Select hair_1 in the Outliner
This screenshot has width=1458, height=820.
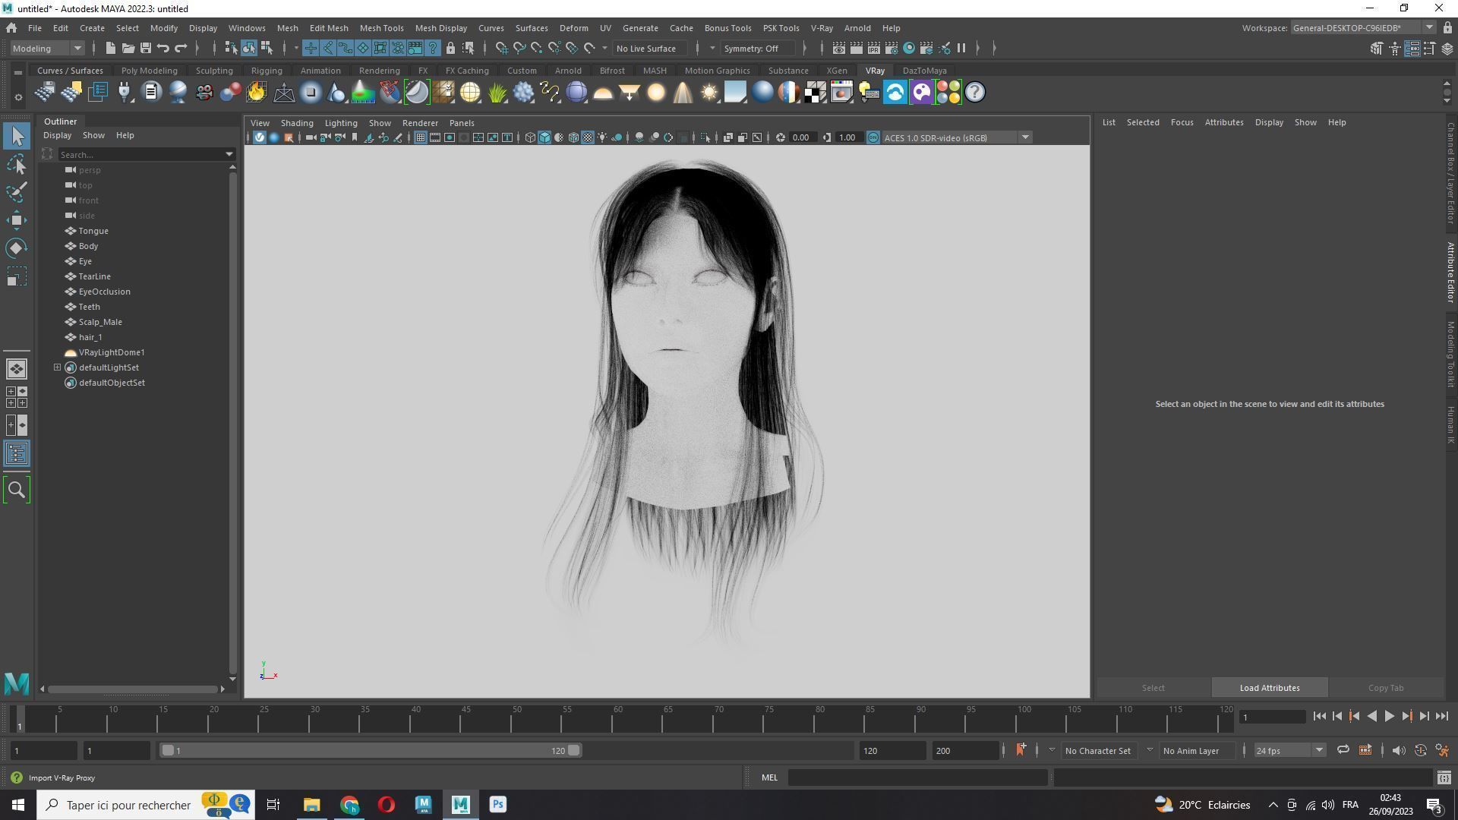tap(90, 337)
